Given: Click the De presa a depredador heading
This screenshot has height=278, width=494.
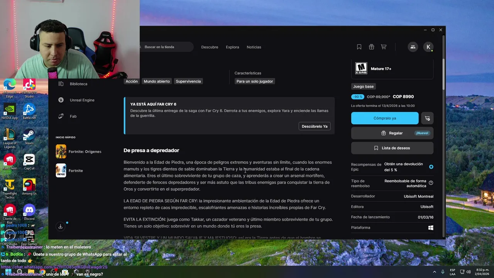Looking at the screenshot, I should click(151, 150).
